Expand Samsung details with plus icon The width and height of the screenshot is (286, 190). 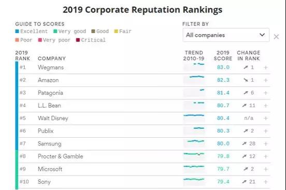click(266, 144)
